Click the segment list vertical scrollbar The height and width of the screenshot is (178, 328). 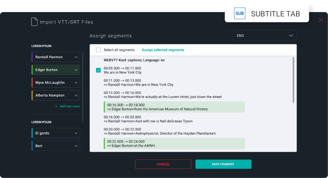[x=293, y=80]
